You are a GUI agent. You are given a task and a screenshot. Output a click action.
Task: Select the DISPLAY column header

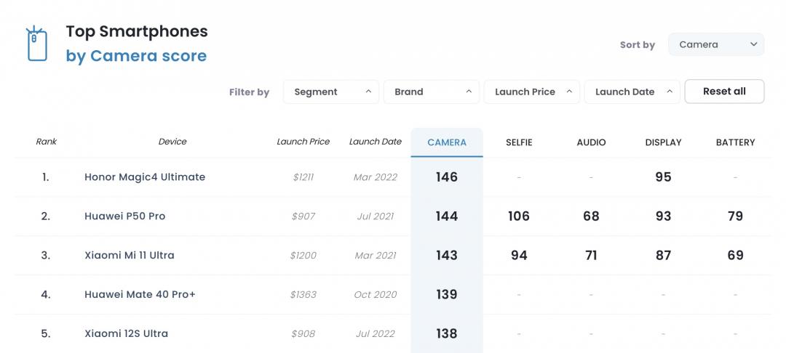click(663, 142)
